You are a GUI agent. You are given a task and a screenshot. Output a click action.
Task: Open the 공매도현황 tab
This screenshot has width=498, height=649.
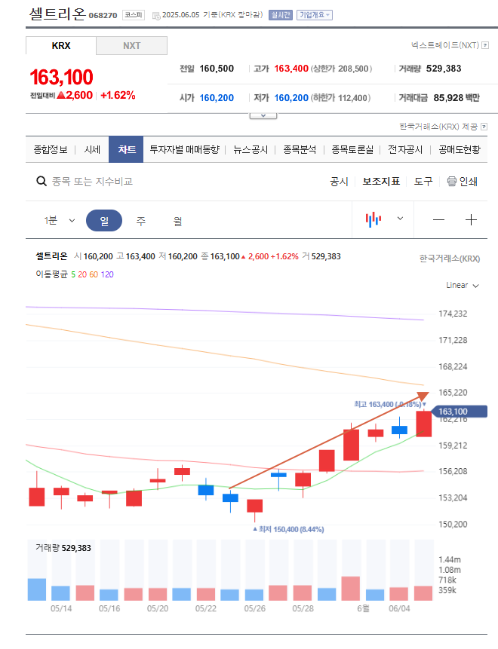(x=460, y=149)
